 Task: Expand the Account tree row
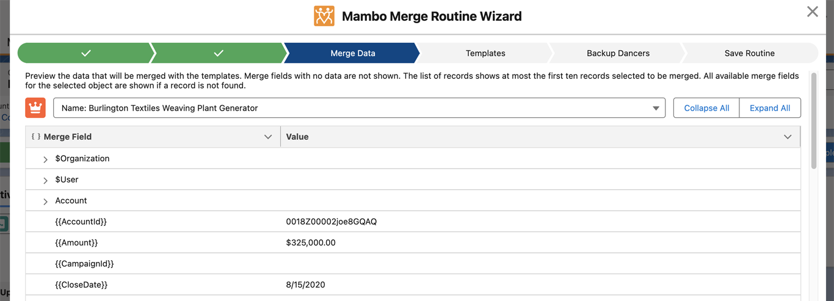(x=45, y=201)
